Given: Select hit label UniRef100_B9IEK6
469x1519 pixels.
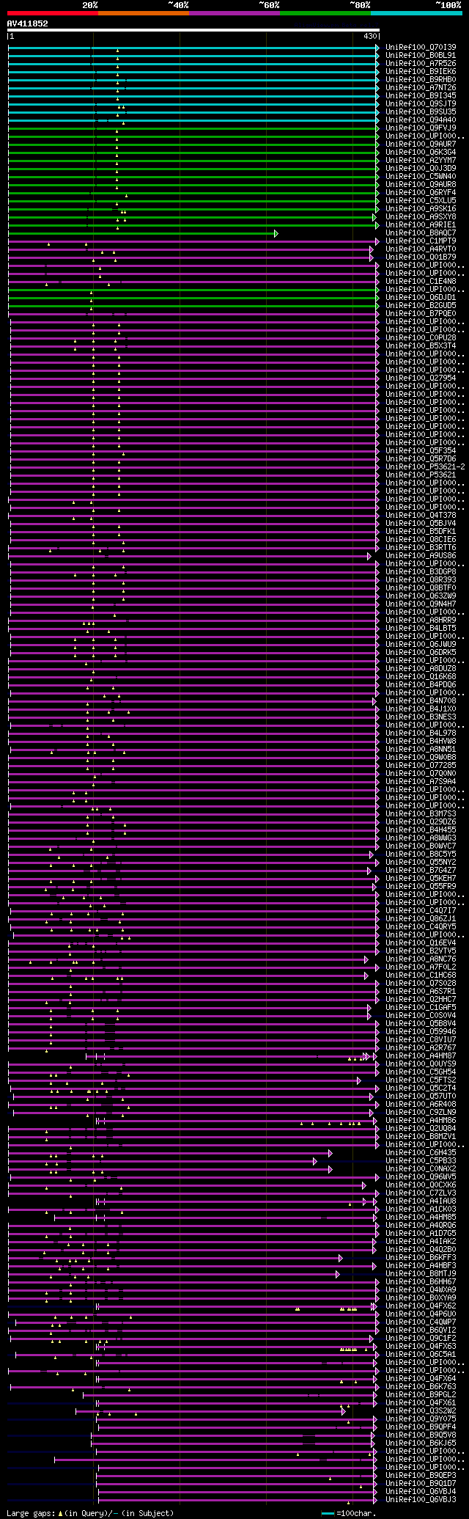Looking at the screenshot, I should (421, 71).
